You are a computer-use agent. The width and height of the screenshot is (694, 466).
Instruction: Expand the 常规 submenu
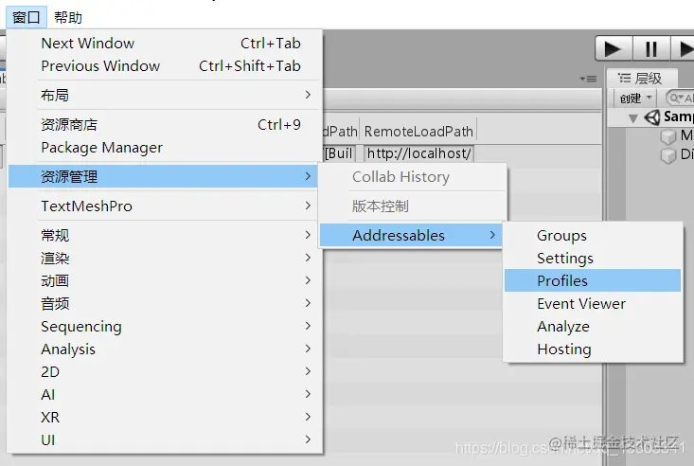[165, 235]
